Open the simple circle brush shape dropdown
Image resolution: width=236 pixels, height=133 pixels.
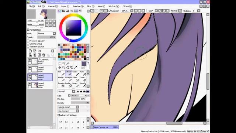tap(77, 107)
